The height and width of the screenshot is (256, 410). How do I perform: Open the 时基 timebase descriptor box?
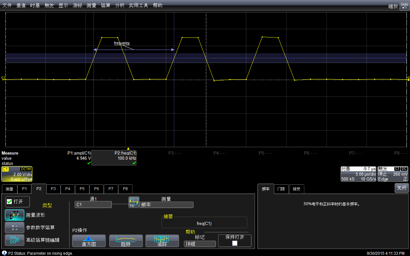click(x=358, y=174)
